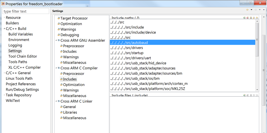Click the forward navigation arrow
Screen dimensions: 267x133
256,10
